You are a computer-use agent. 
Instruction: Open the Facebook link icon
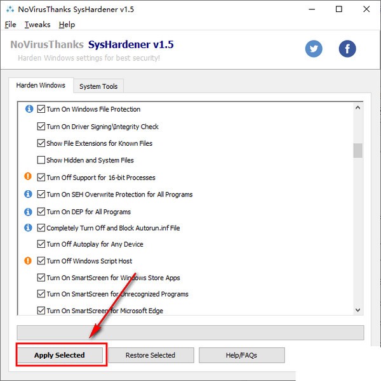pos(347,49)
